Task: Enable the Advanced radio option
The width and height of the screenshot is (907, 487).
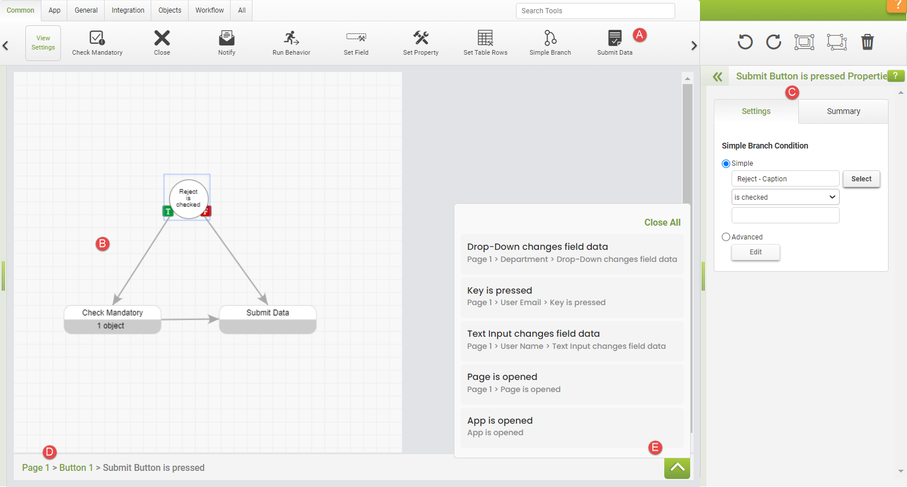Action: click(x=726, y=237)
